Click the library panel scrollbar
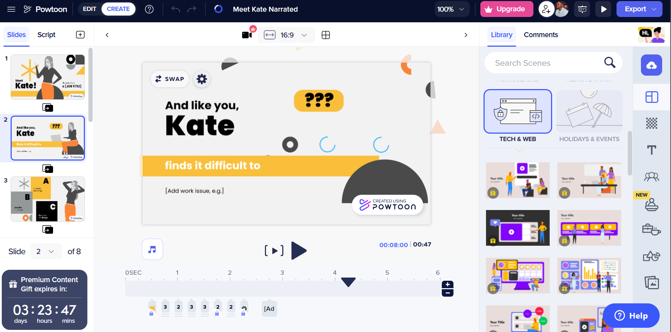Image resolution: width=671 pixels, height=332 pixels. coord(630,153)
